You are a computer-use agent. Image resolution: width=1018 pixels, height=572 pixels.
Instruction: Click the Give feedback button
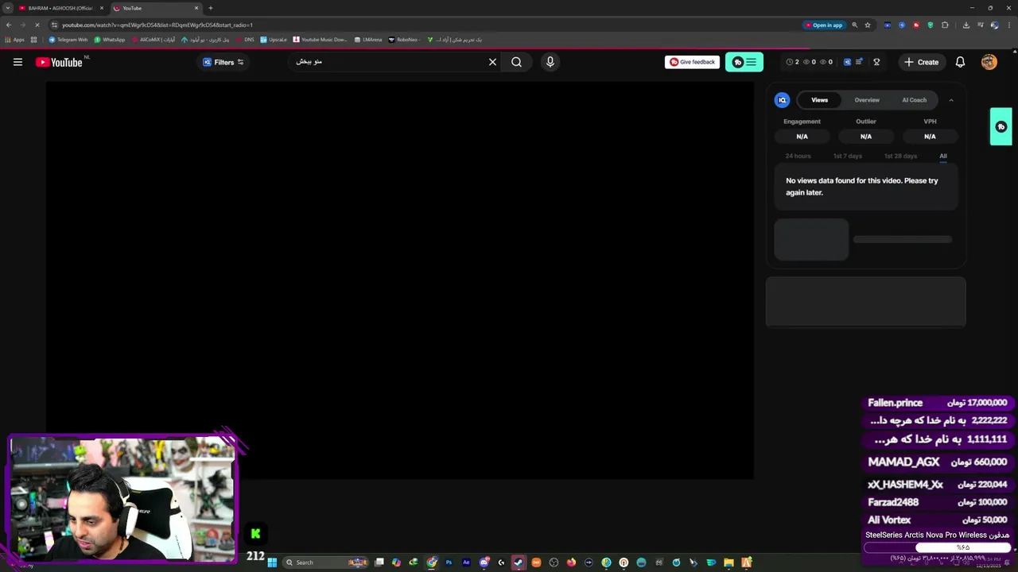click(x=692, y=62)
